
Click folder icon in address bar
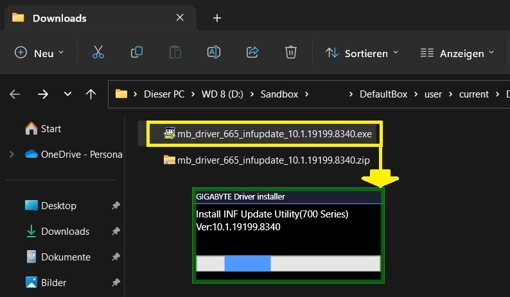coord(121,94)
